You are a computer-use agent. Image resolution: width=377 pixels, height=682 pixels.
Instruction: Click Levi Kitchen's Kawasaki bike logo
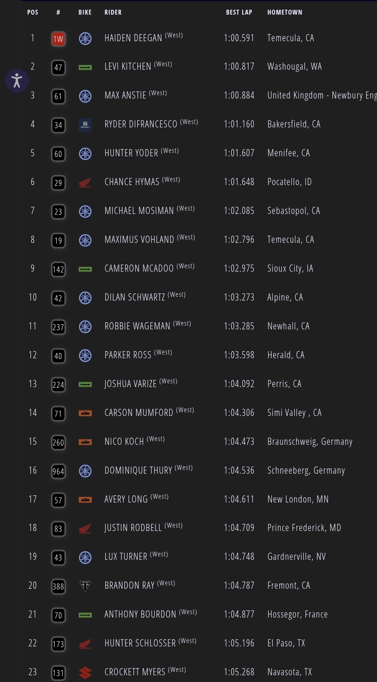pyautogui.click(x=85, y=67)
